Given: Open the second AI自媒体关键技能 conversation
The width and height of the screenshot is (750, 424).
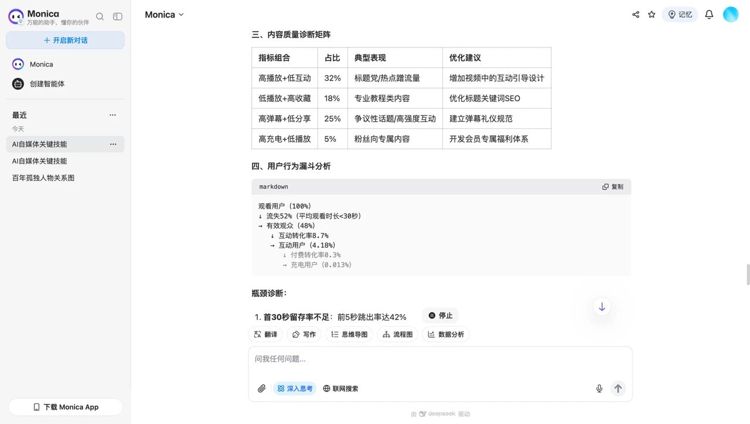Looking at the screenshot, I should [66, 161].
